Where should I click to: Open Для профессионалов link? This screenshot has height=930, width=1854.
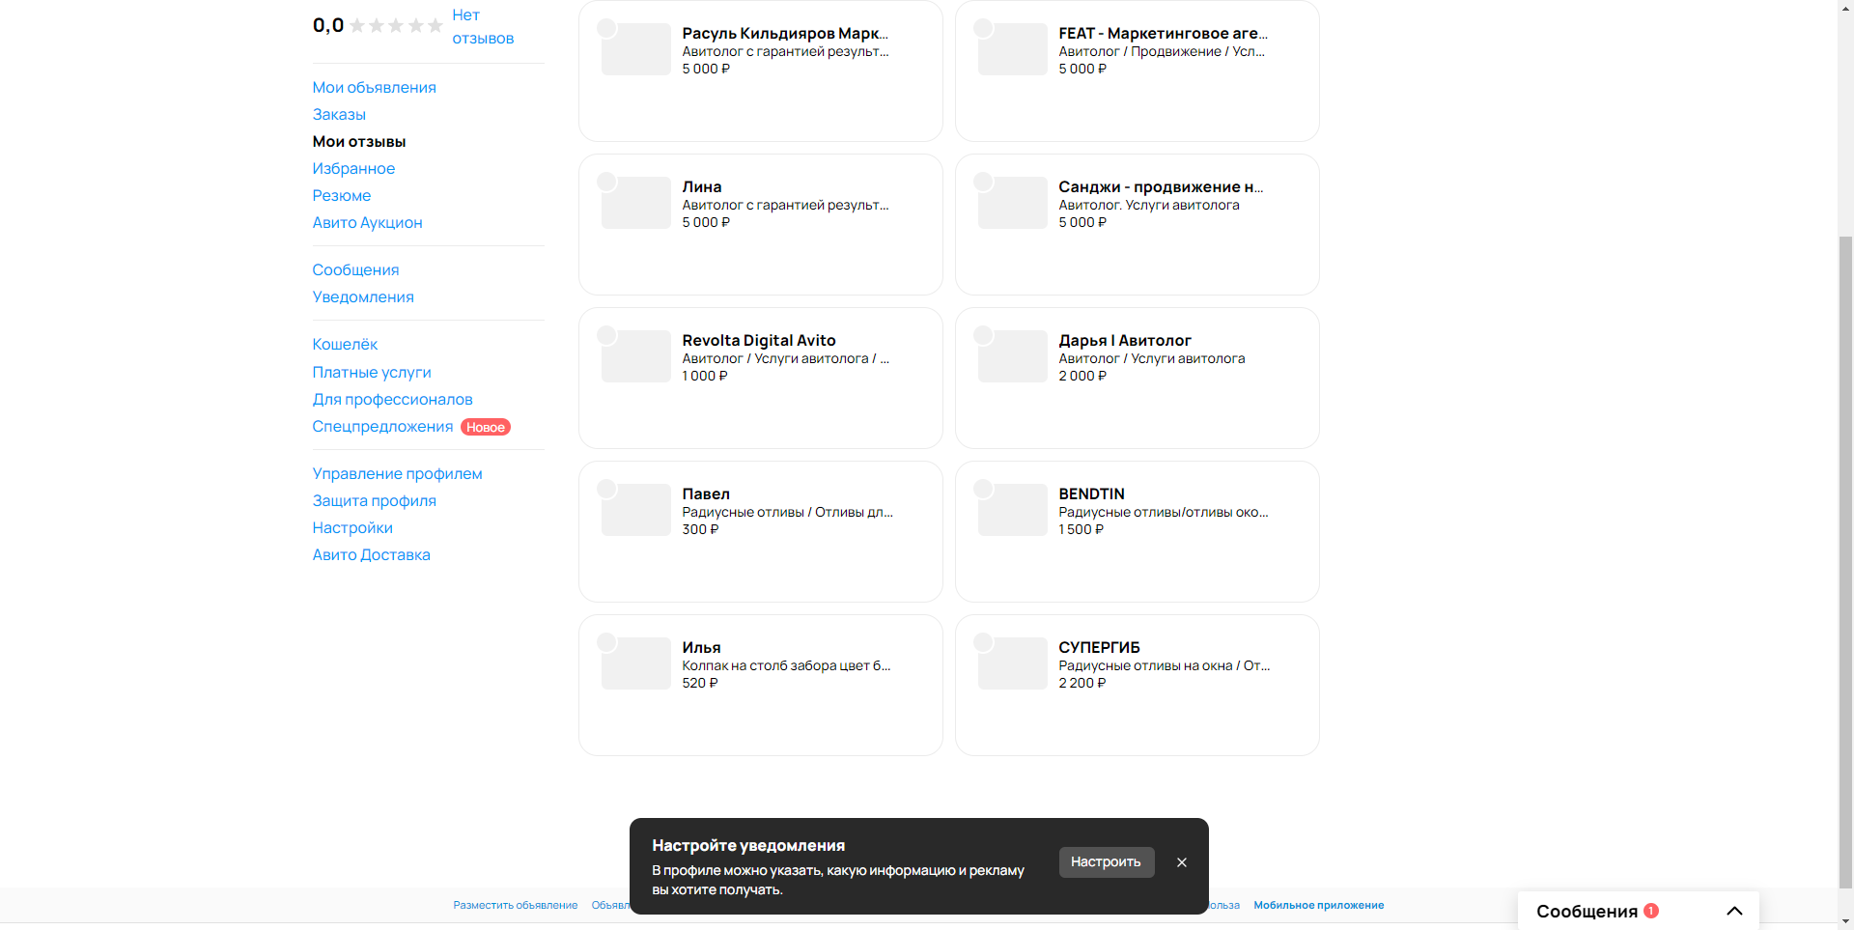[x=392, y=399]
